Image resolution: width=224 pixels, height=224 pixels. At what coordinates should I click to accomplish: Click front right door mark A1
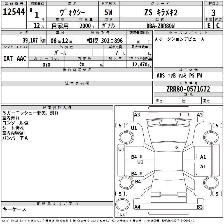point(203,157)
